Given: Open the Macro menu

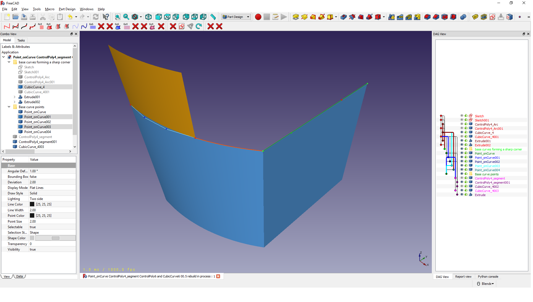Looking at the screenshot, I should click(x=49, y=9).
